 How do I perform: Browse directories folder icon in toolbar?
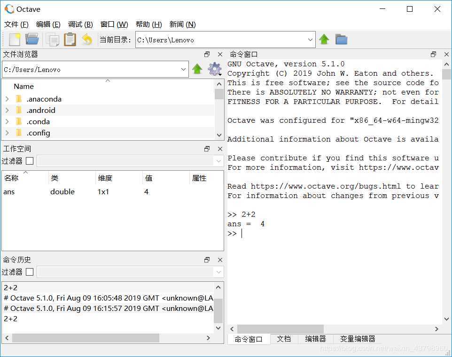pos(341,39)
